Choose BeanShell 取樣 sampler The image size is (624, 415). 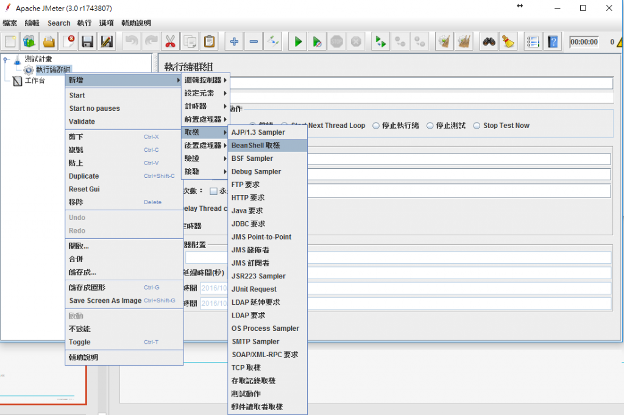pyautogui.click(x=268, y=145)
